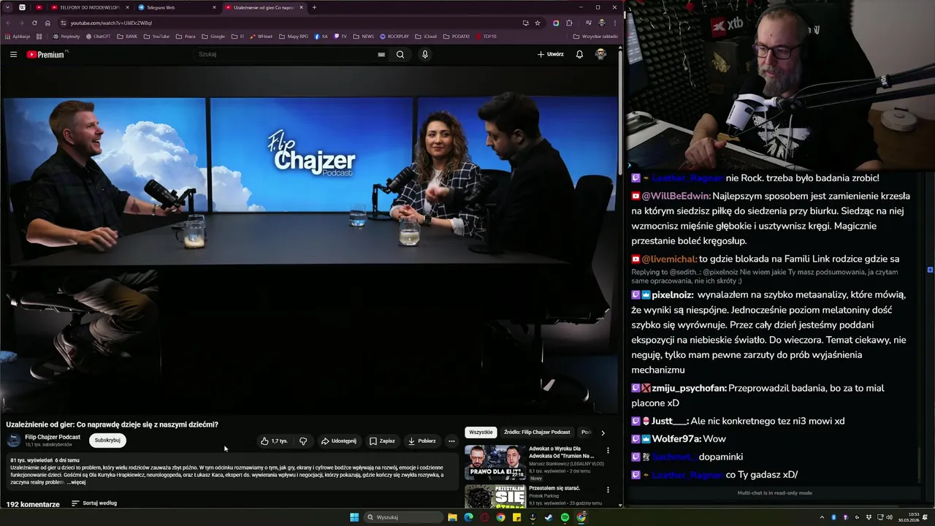The width and height of the screenshot is (935, 526).
Task: Open the NEWS bookmarks folder
Action: tap(363, 36)
